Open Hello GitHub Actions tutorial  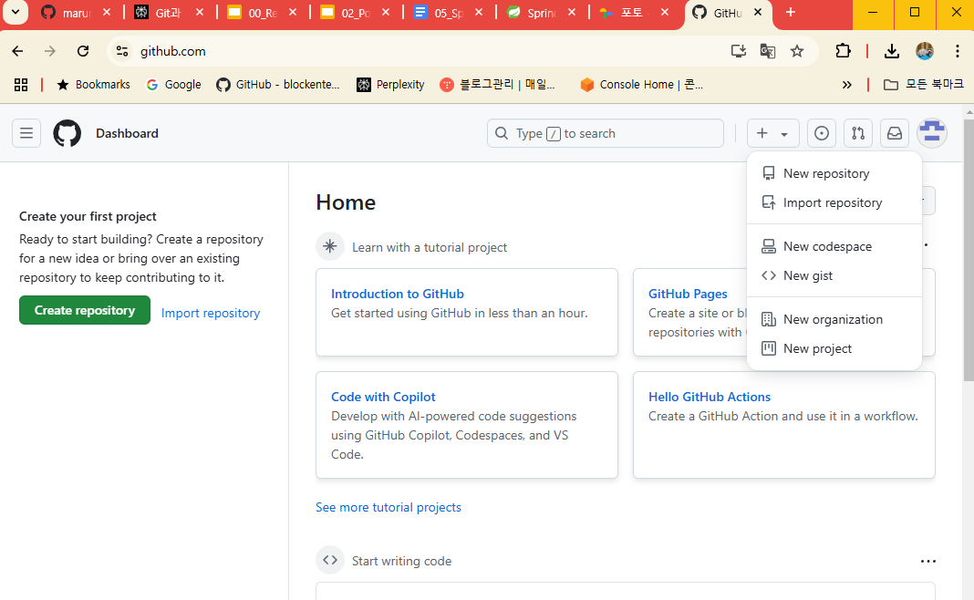pyautogui.click(x=710, y=397)
